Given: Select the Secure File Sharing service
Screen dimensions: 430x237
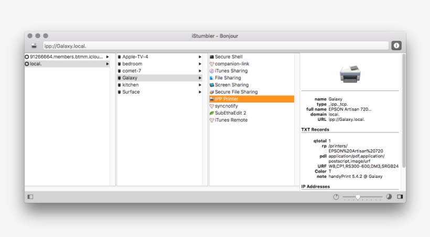Looking at the screenshot, I should [x=252, y=92].
